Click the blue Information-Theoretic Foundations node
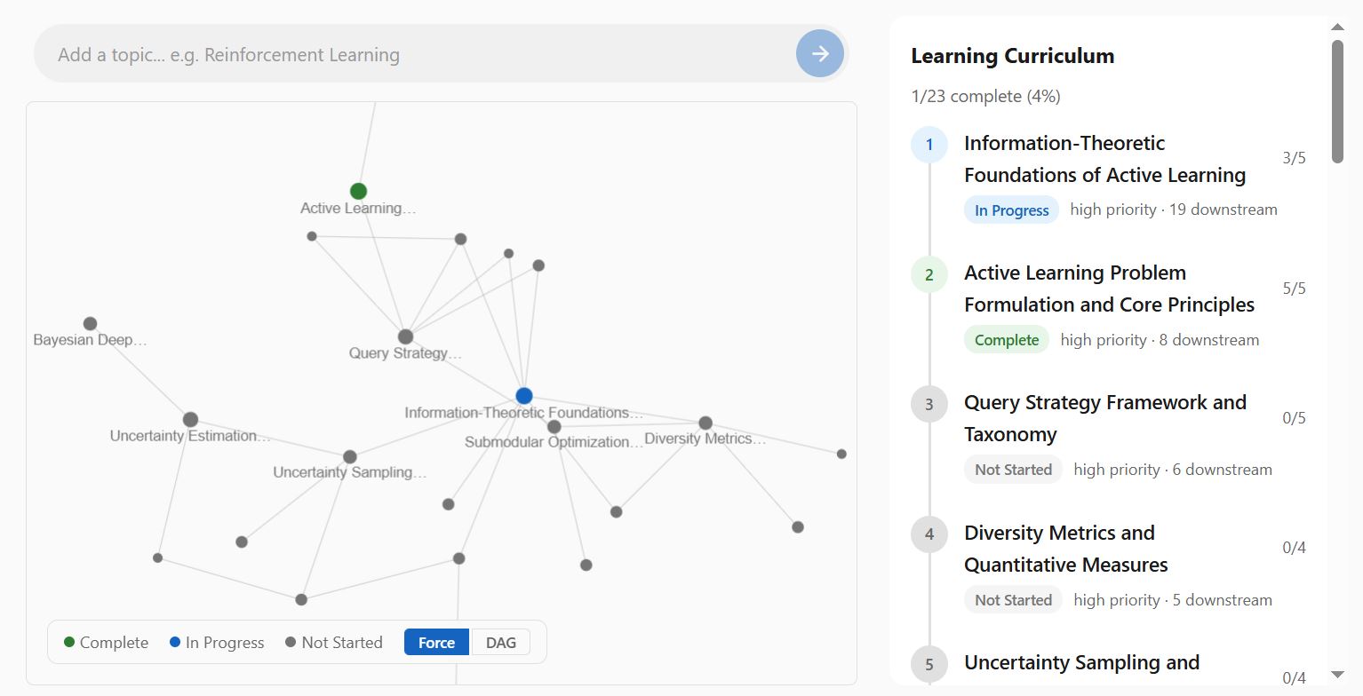Image resolution: width=1363 pixels, height=696 pixels. point(524,396)
